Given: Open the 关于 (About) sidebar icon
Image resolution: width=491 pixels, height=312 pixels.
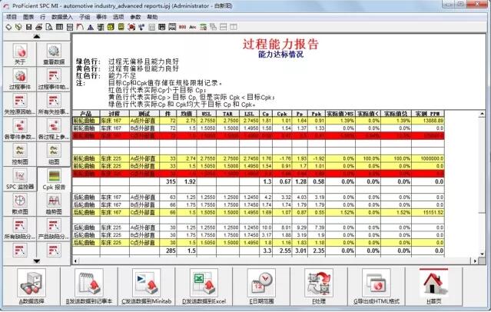Looking at the screenshot, I should click(20, 54).
